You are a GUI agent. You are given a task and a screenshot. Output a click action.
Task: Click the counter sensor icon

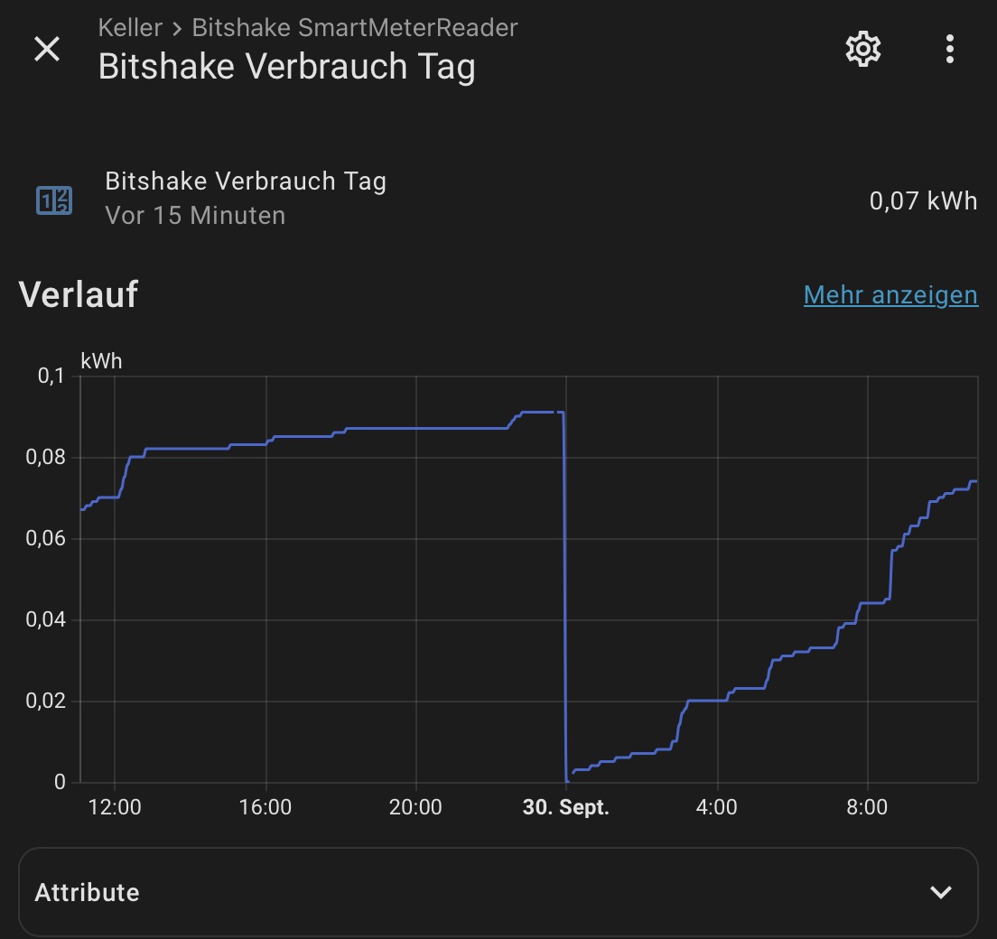pyautogui.click(x=54, y=200)
